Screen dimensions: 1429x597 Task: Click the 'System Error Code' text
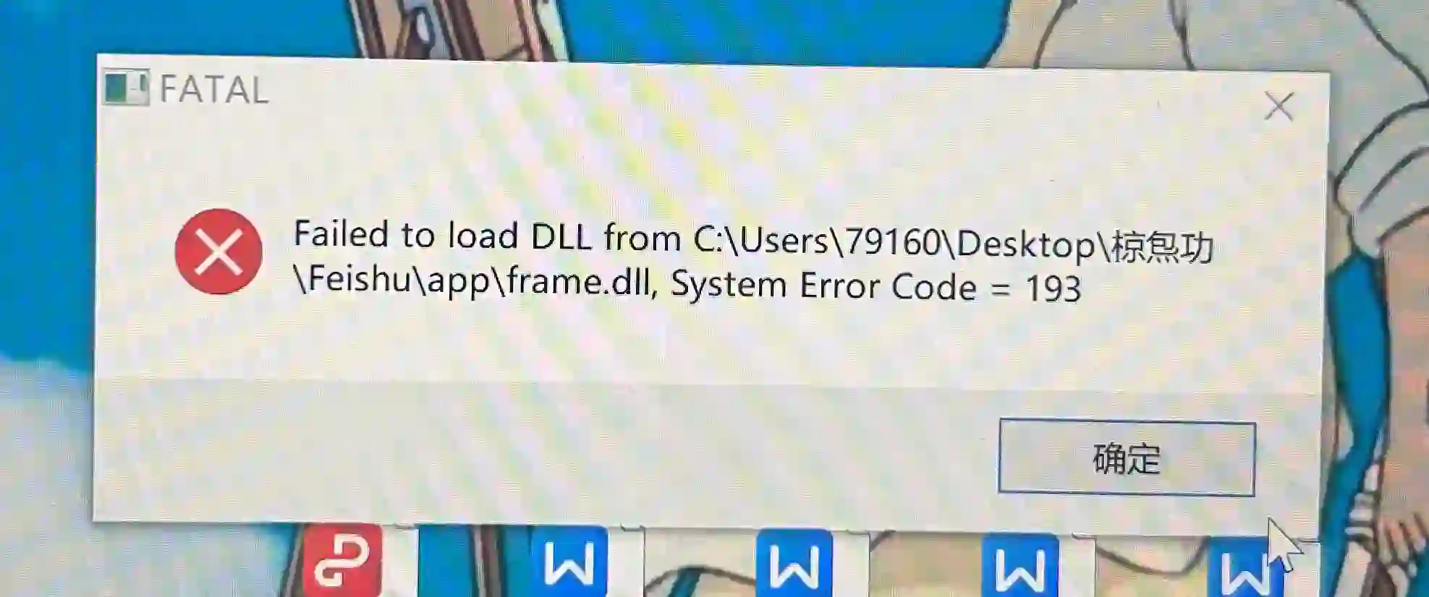[x=823, y=285]
